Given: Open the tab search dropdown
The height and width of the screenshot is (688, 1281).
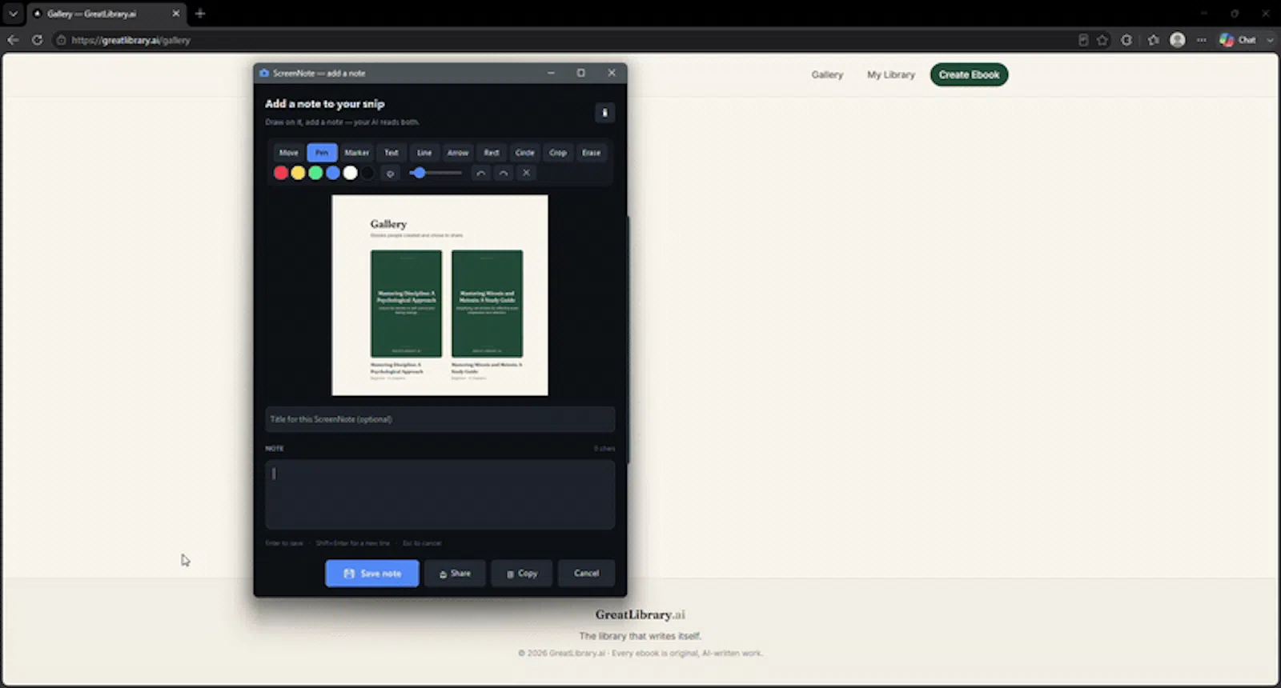Looking at the screenshot, I should click(13, 14).
